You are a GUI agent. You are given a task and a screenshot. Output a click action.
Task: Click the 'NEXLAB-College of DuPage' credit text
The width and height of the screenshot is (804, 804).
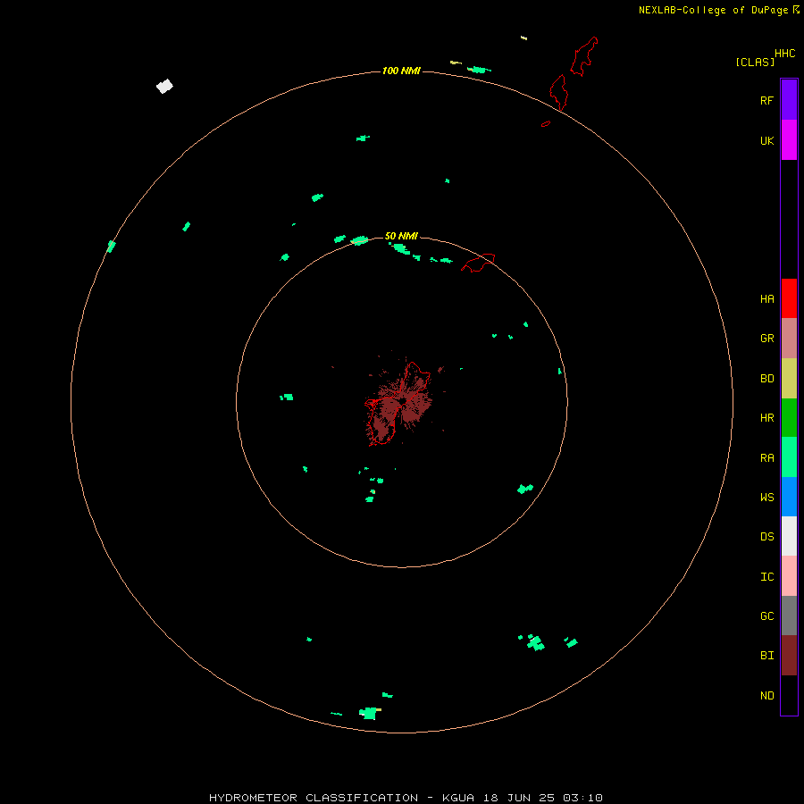[713, 10]
